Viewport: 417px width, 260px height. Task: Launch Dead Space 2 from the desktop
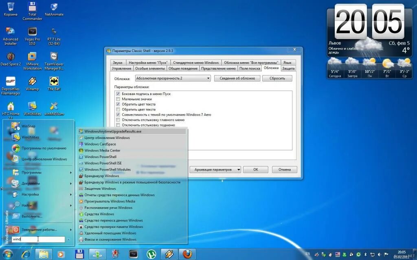(x=11, y=59)
